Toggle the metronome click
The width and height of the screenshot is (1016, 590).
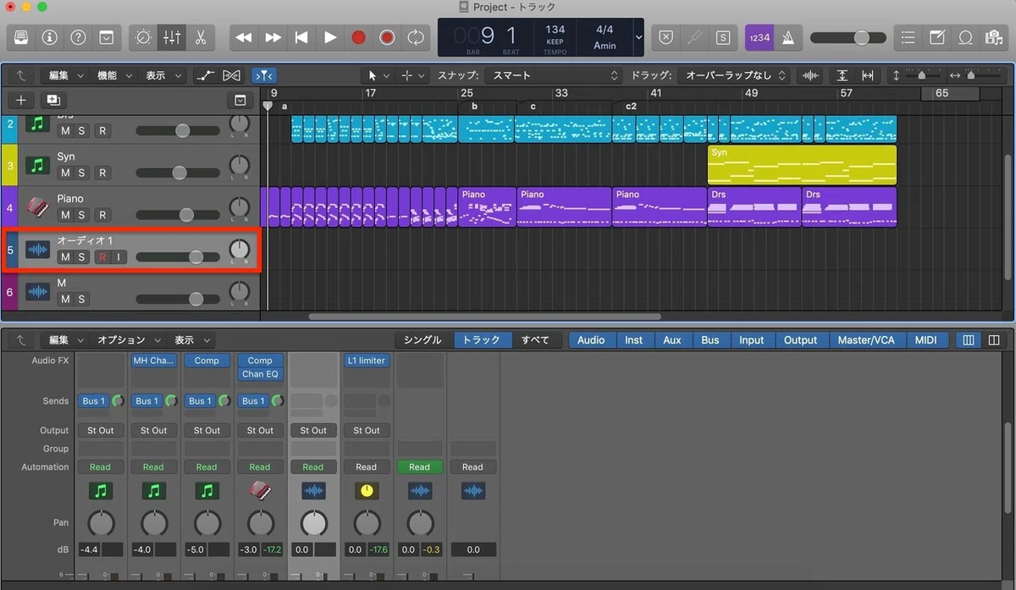787,37
